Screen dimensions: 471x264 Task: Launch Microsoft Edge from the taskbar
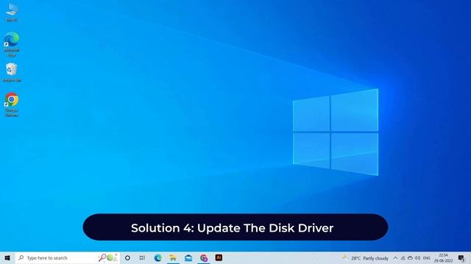coord(157,257)
